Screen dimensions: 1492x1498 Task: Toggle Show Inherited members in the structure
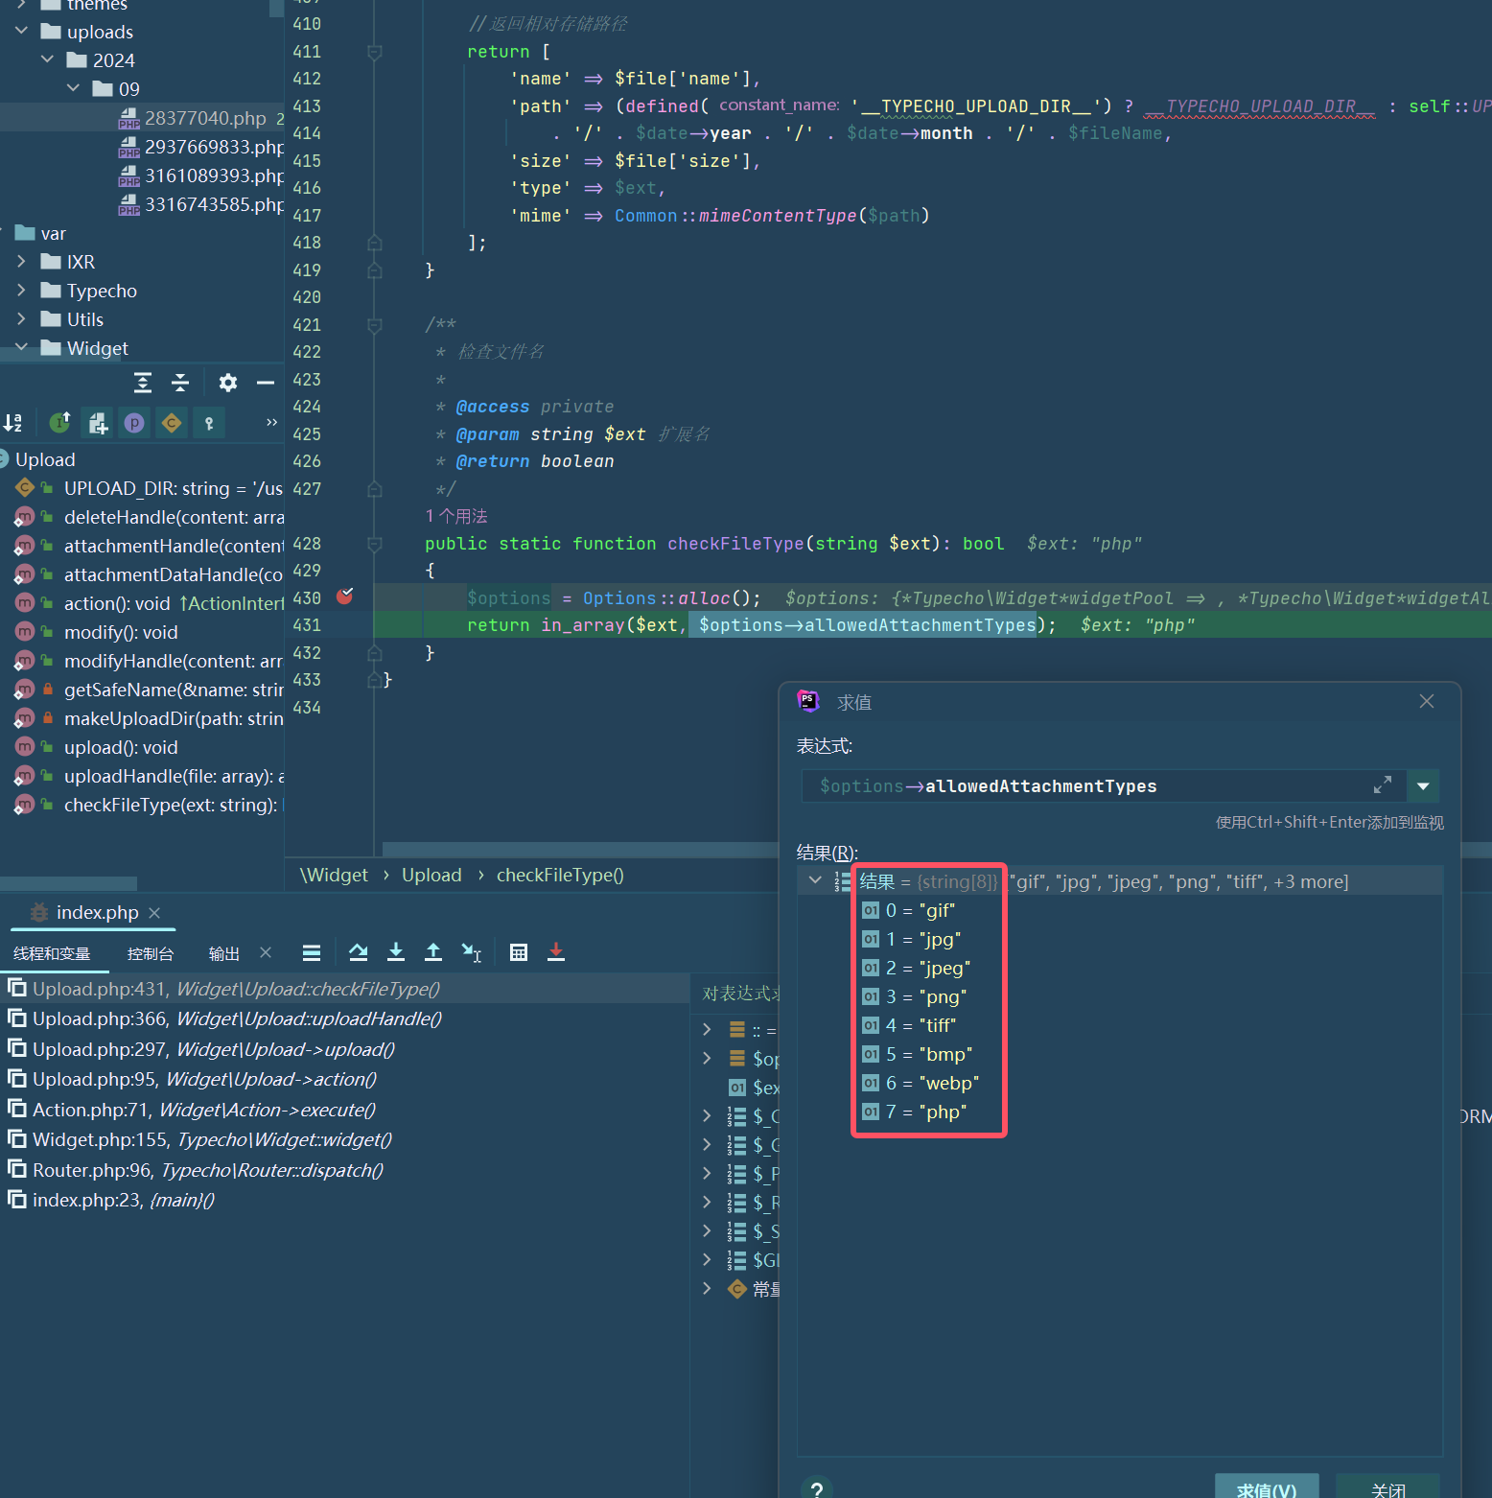tap(59, 423)
